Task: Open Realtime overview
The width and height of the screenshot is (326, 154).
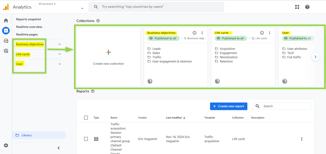Action: pyautogui.click(x=29, y=27)
